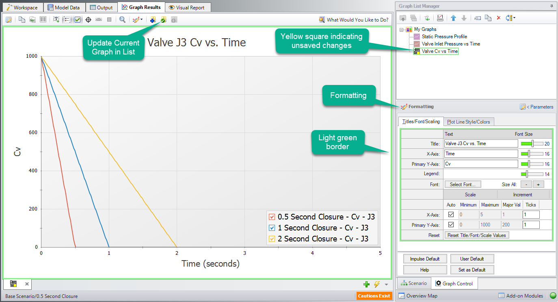
Task: Expand the refresh icon dropdown in Graph List Manager
Action: [x=515, y=18]
